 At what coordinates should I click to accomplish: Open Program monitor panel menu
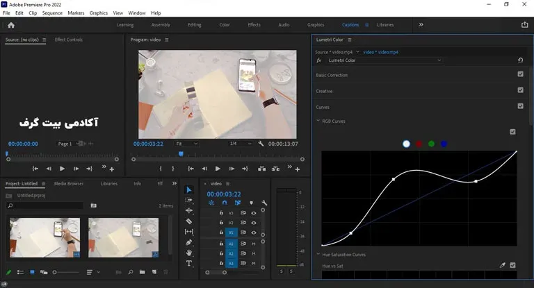point(167,40)
